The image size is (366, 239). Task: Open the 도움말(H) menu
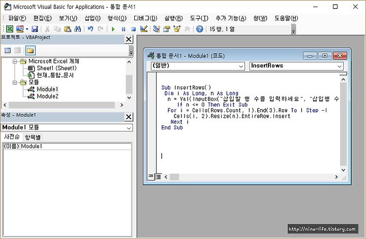(286, 18)
